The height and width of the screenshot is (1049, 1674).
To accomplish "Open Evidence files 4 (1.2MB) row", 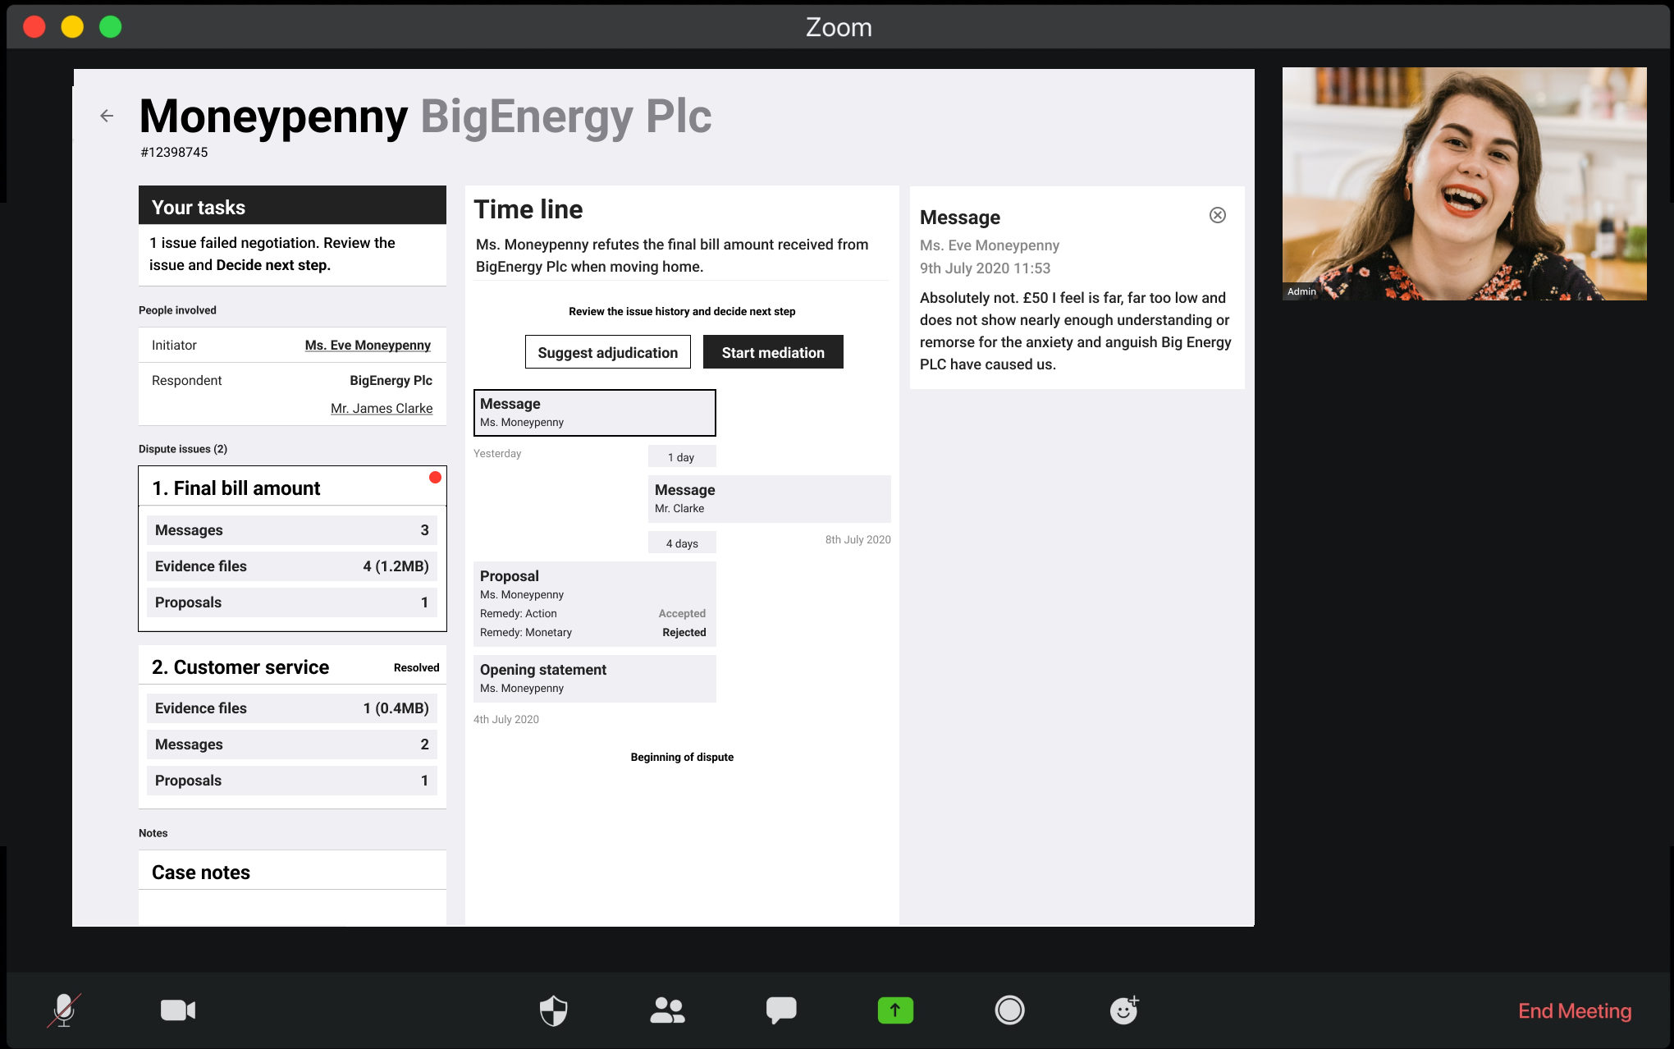I will (292, 566).
